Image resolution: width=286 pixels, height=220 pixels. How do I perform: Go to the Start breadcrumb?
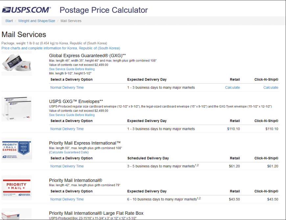(x=9, y=21)
